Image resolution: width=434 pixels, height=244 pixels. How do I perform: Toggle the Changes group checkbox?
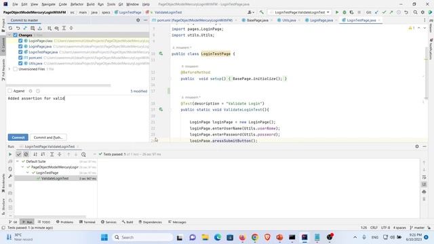click(15, 35)
